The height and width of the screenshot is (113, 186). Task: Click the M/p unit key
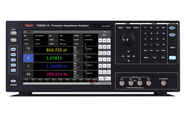(x=163, y=28)
